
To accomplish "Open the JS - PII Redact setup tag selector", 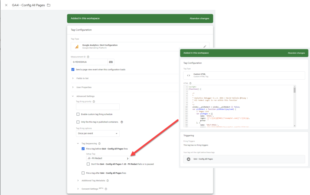I will (108, 158).
